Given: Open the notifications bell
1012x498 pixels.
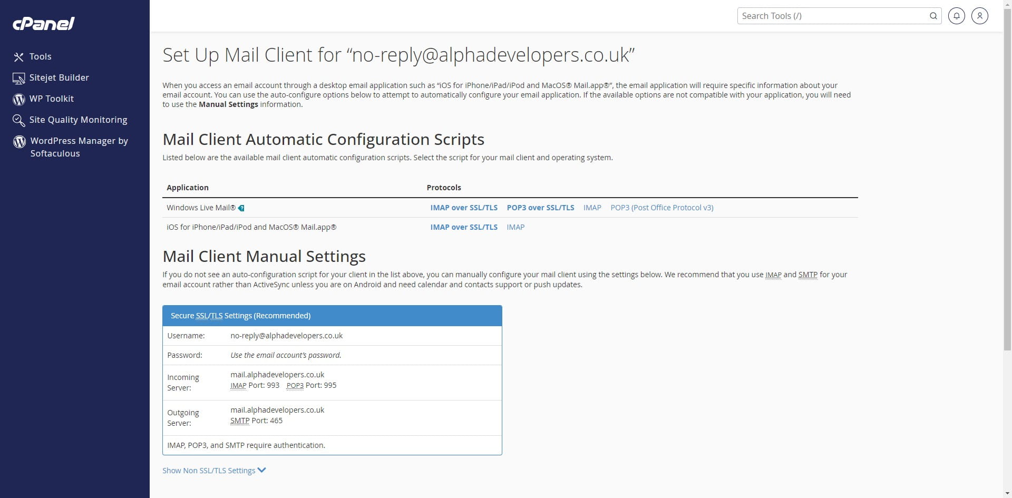Looking at the screenshot, I should [x=957, y=16].
